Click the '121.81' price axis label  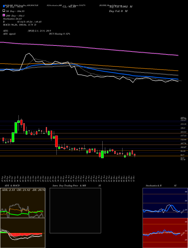184,132
